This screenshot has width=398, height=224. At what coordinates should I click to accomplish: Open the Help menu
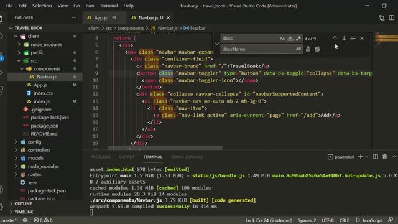click(x=128, y=6)
